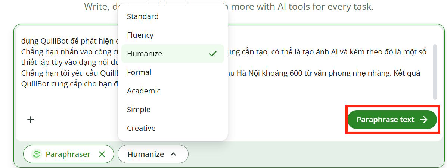
Task: Click the Paraphrase text button
Action: coord(392,120)
